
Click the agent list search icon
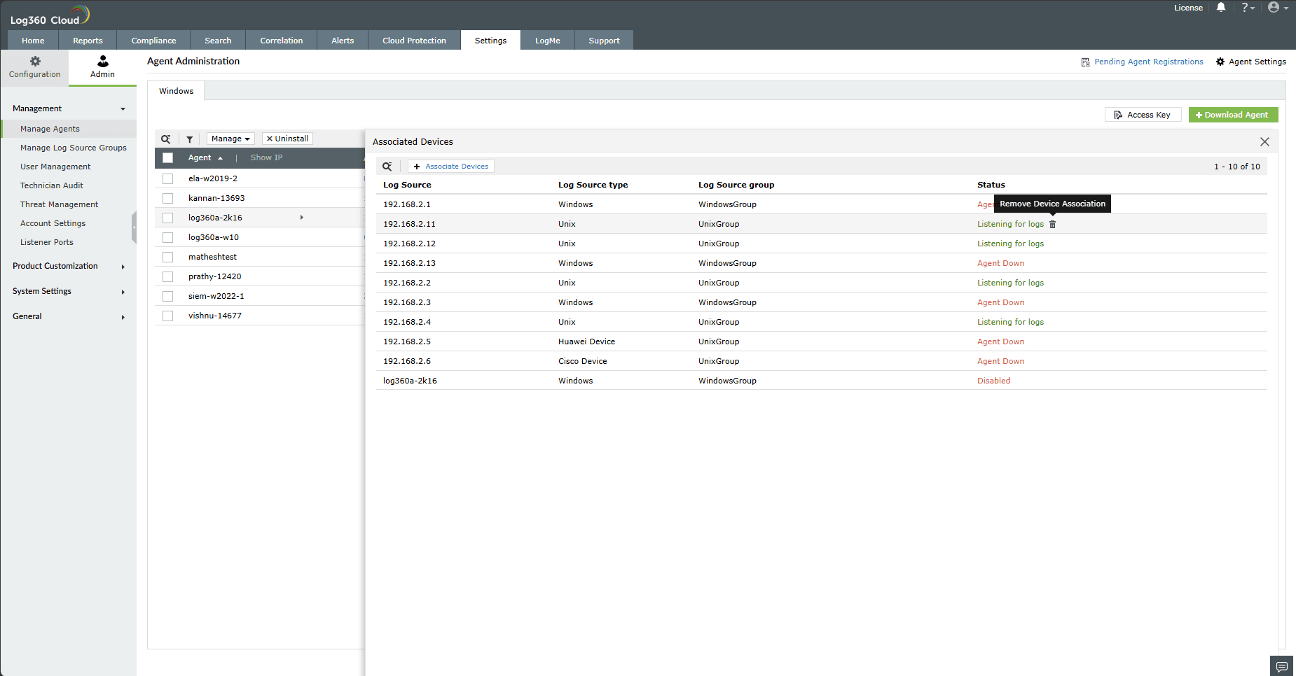(166, 139)
